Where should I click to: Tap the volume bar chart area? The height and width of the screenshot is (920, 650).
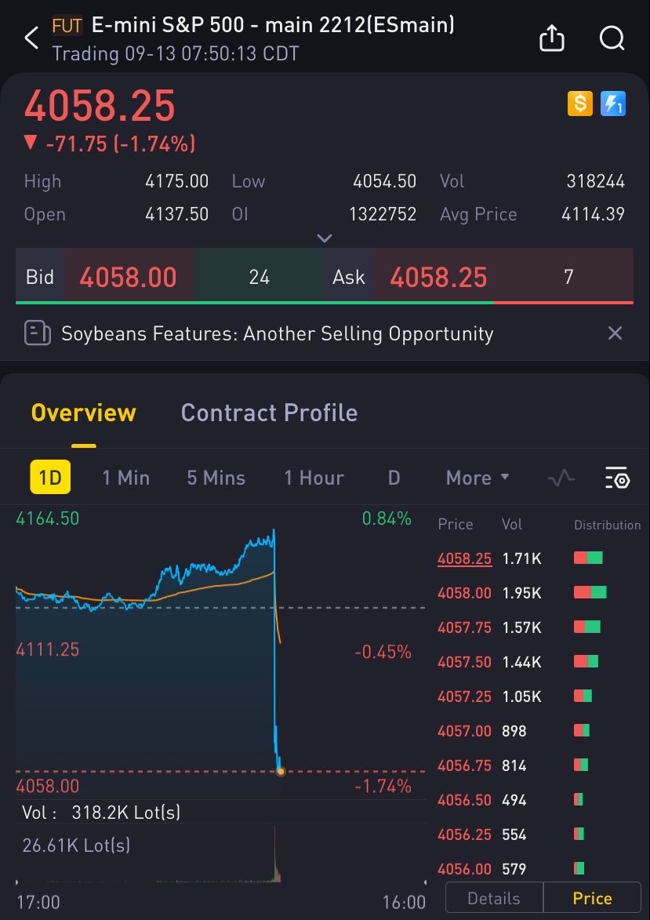[220, 853]
